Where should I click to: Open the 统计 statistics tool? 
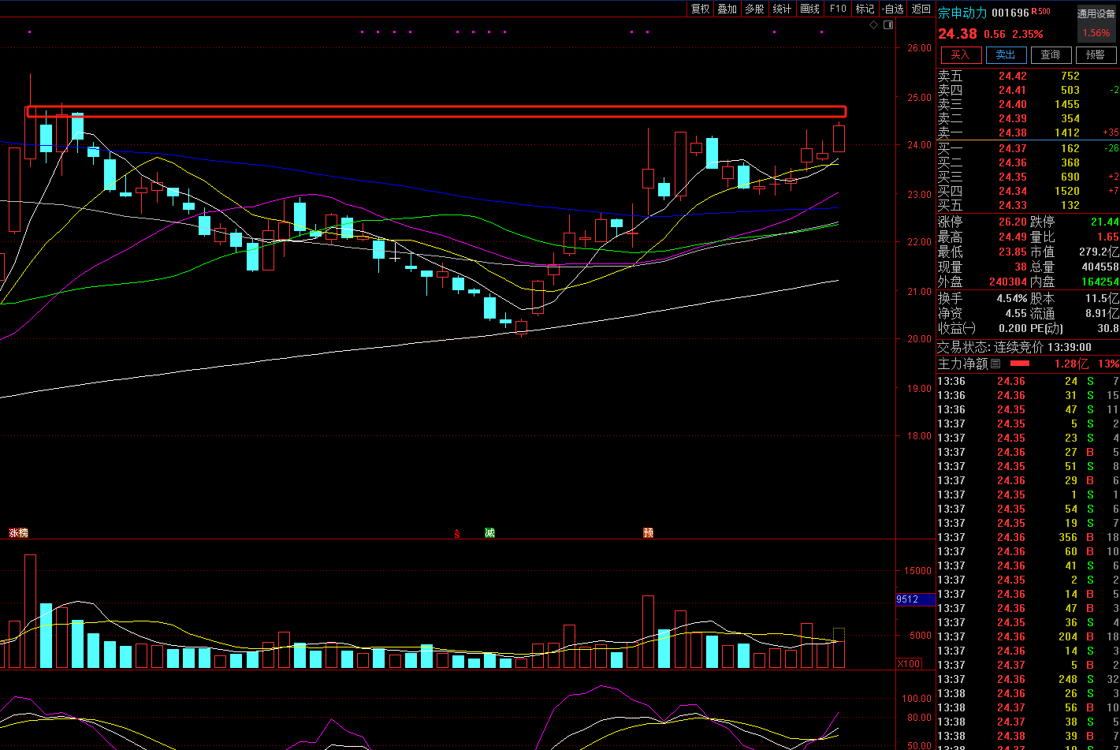(x=782, y=9)
